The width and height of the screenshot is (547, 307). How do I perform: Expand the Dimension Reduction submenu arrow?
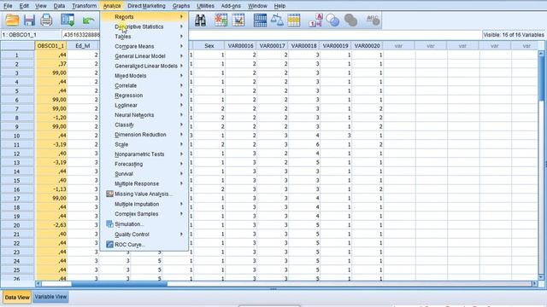pos(181,135)
